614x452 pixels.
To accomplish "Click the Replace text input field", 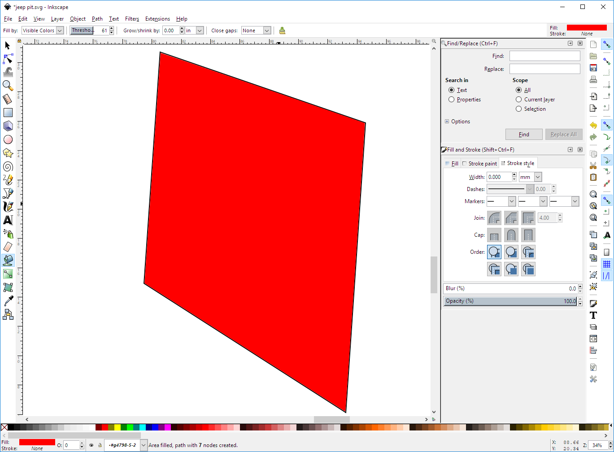I will (544, 69).
